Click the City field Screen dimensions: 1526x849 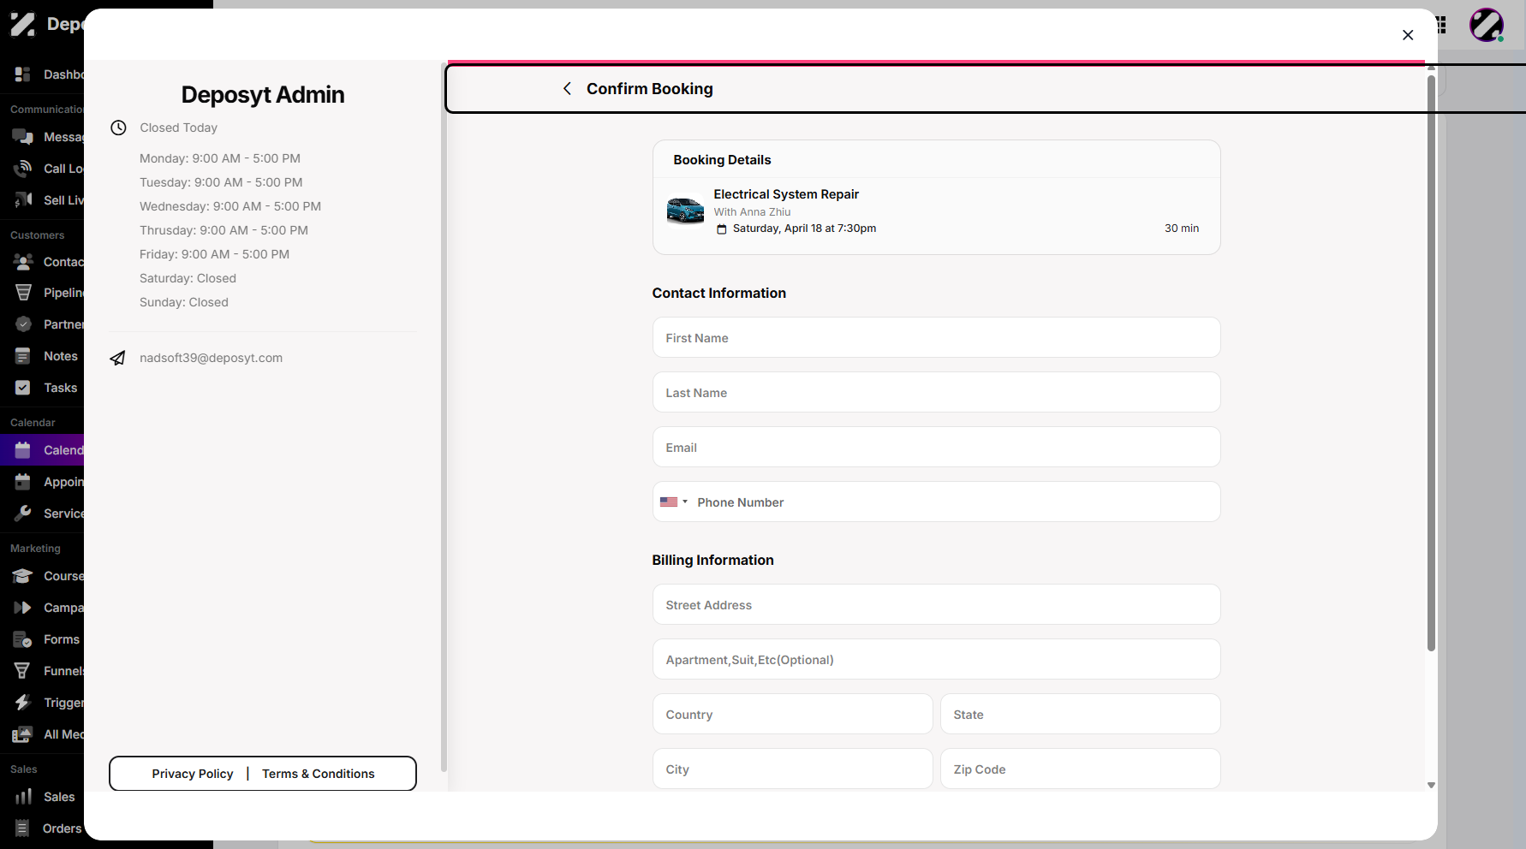792,769
